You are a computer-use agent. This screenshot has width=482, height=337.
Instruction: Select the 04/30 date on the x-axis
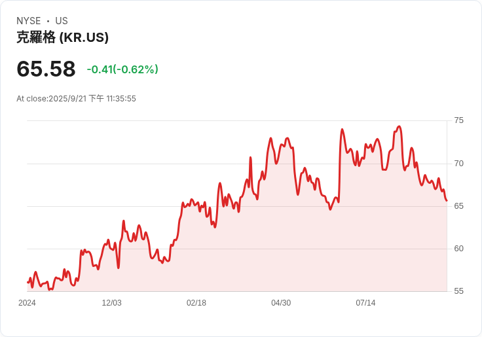(281, 303)
